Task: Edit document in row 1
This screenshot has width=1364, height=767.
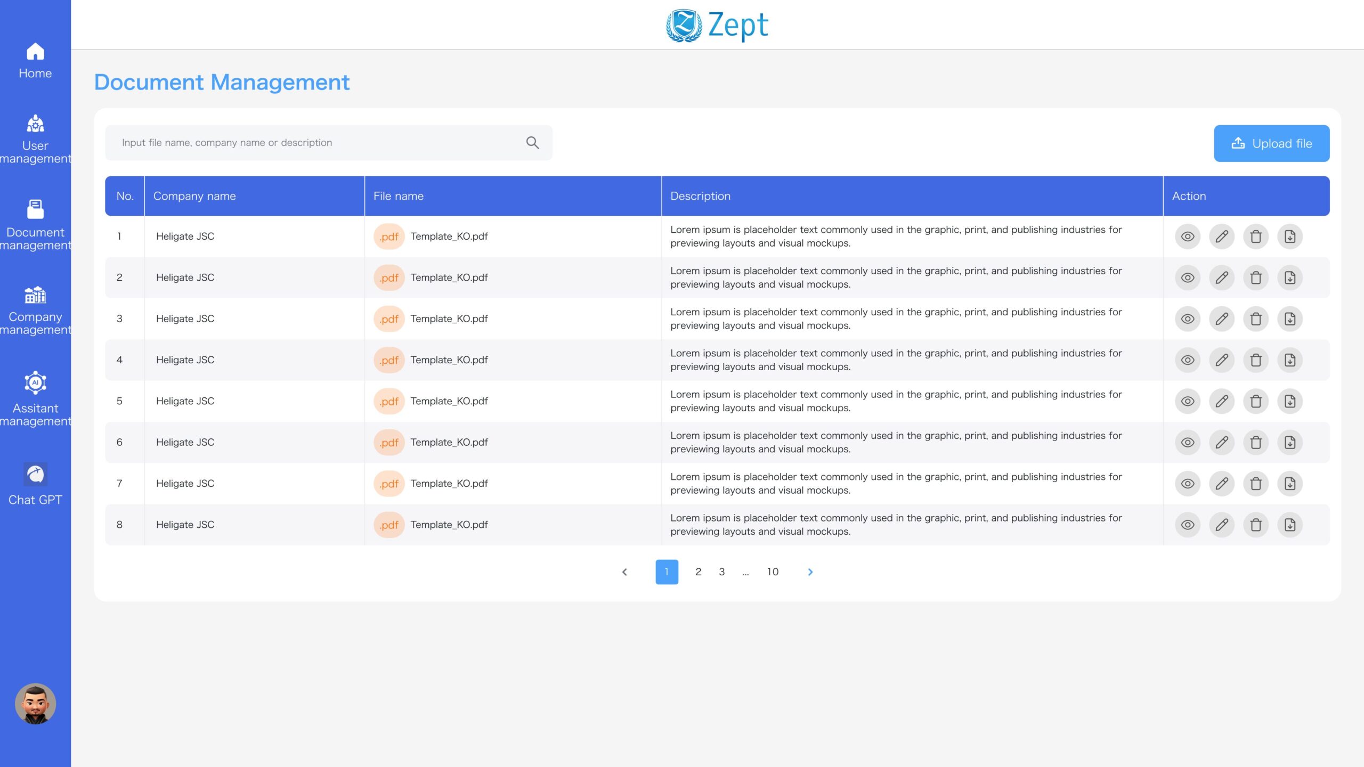Action: [1222, 236]
